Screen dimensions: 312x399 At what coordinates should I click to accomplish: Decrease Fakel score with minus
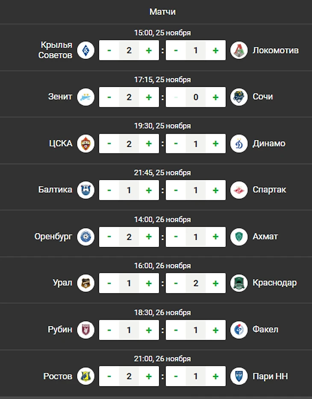pos(176,330)
